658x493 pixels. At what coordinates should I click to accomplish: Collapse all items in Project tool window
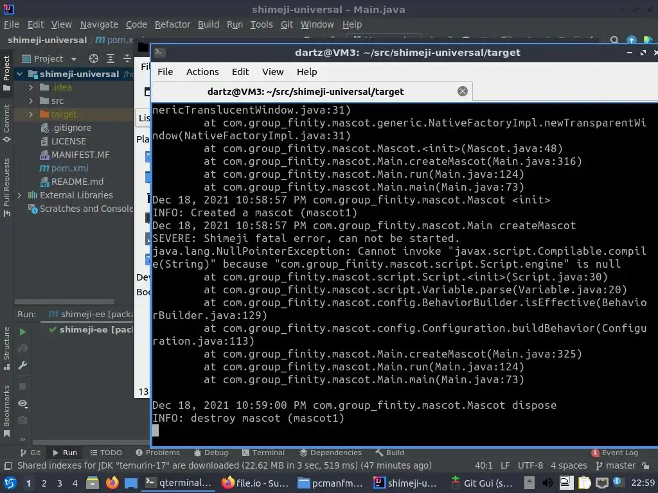pos(127,58)
